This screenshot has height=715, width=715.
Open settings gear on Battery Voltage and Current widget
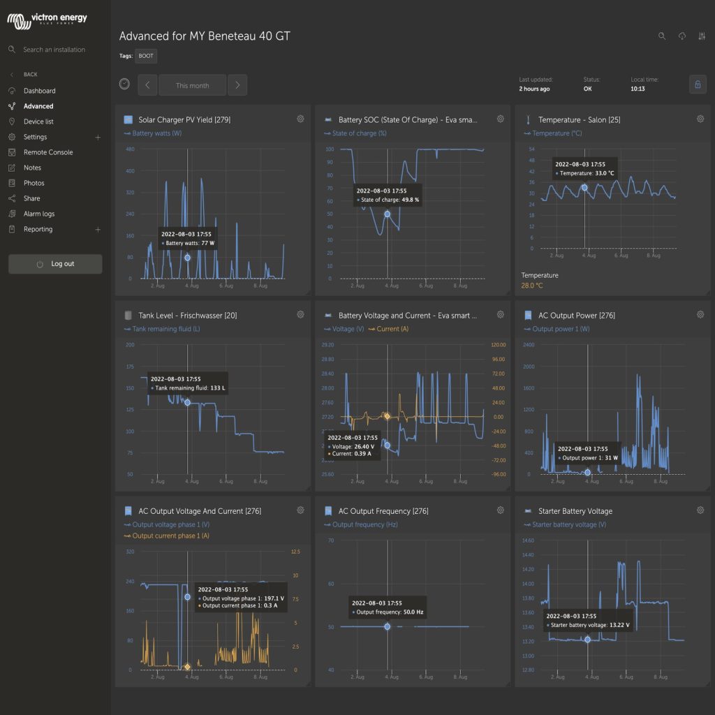pos(500,315)
